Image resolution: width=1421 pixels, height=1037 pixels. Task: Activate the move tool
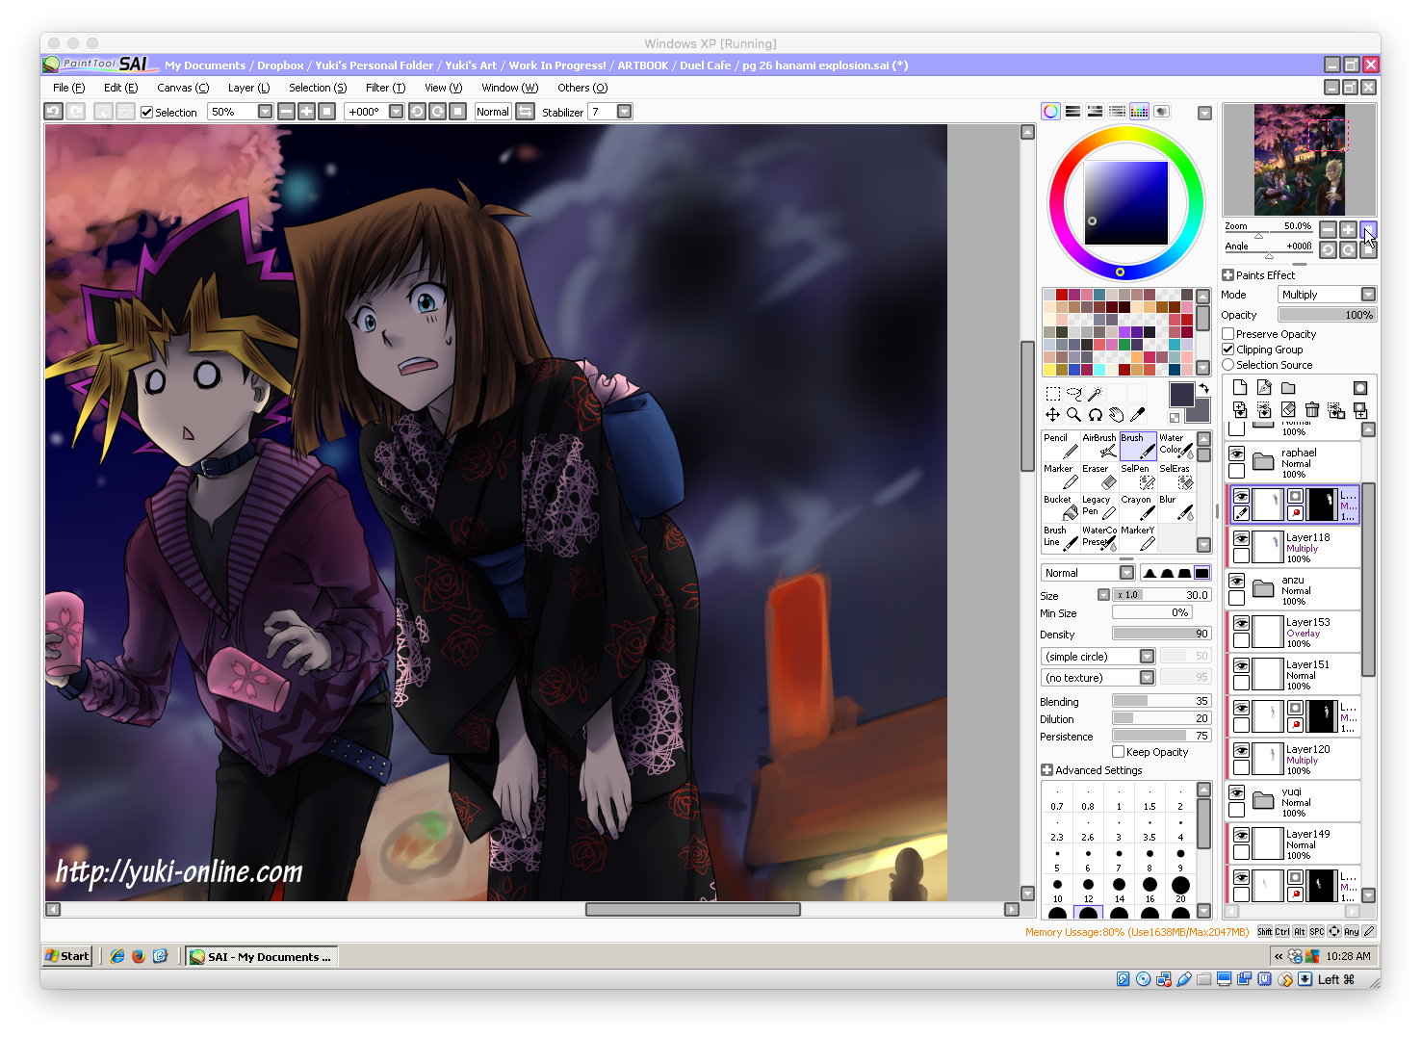coord(1053,415)
